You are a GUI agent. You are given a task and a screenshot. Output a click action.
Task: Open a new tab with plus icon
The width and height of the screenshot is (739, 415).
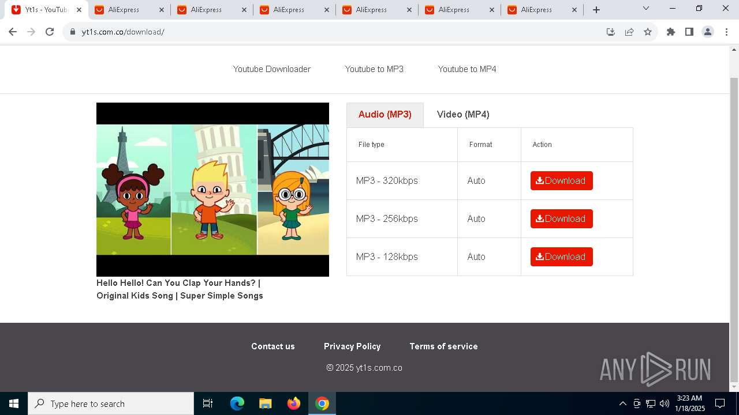596,10
